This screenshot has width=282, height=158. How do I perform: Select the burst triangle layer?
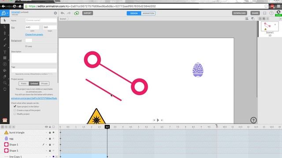(x=17, y=133)
